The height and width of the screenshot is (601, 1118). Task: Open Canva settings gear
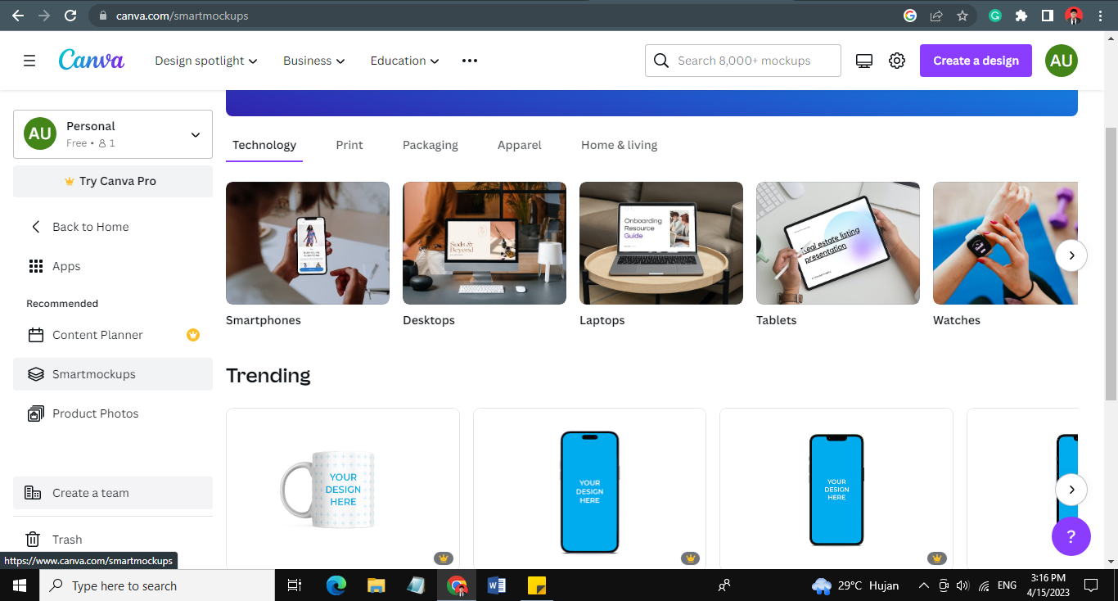[897, 60]
